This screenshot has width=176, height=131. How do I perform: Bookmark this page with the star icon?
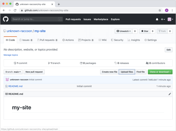[x=160, y=10]
